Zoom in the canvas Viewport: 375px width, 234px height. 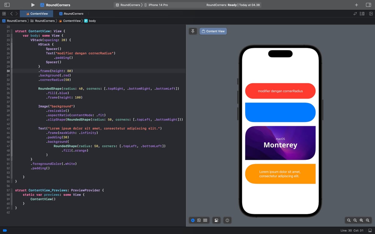(367, 220)
